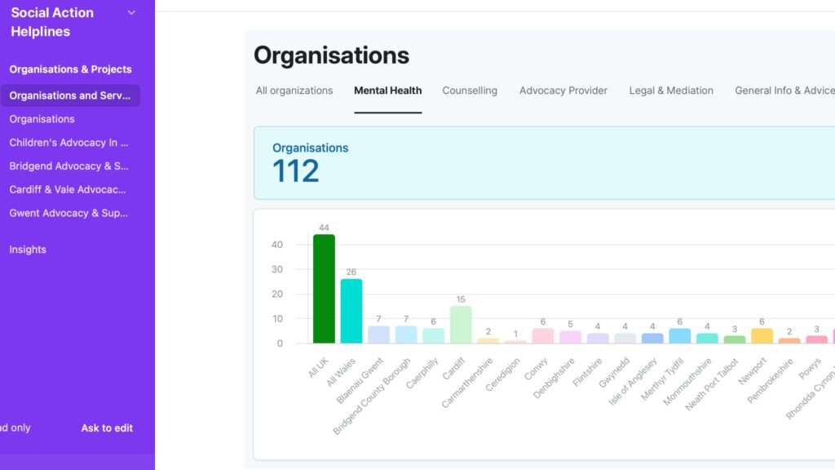835x470 pixels.
Task: Select Organisations in the sidebar
Action: click(42, 119)
